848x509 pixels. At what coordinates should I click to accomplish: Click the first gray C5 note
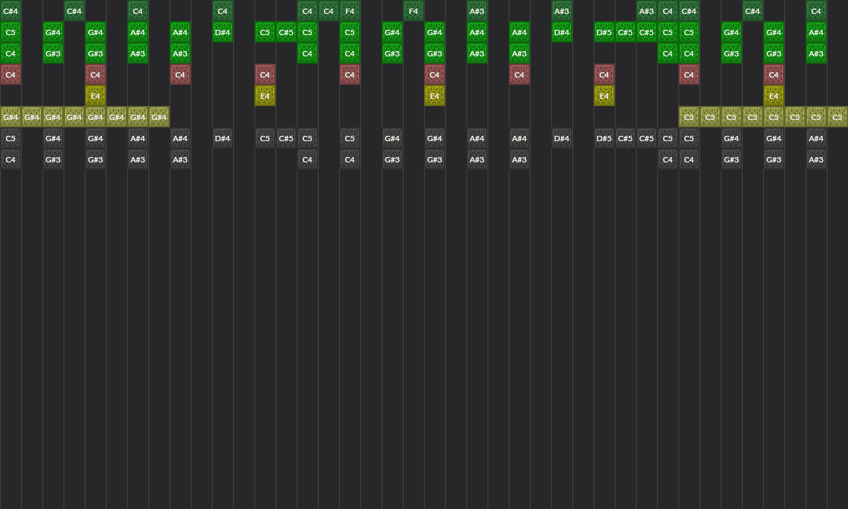pyautogui.click(x=11, y=138)
